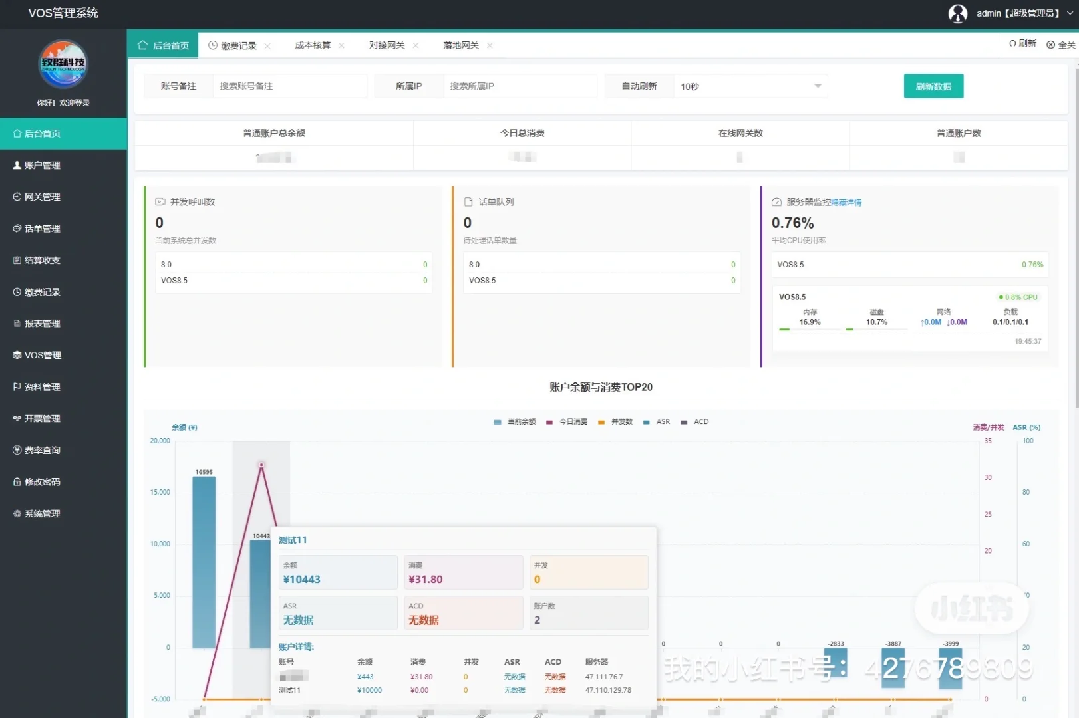Click the 16595 balance bar in chart

[x=204, y=562]
